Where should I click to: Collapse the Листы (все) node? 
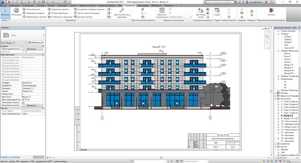275,99
